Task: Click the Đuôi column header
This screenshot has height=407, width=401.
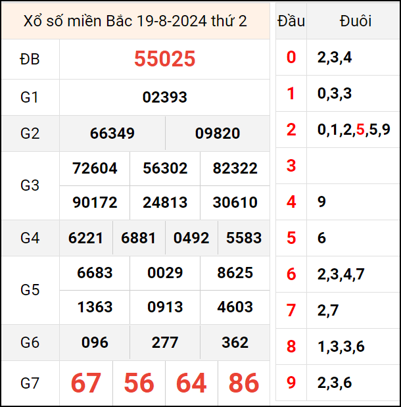Action: coord(356,21)
